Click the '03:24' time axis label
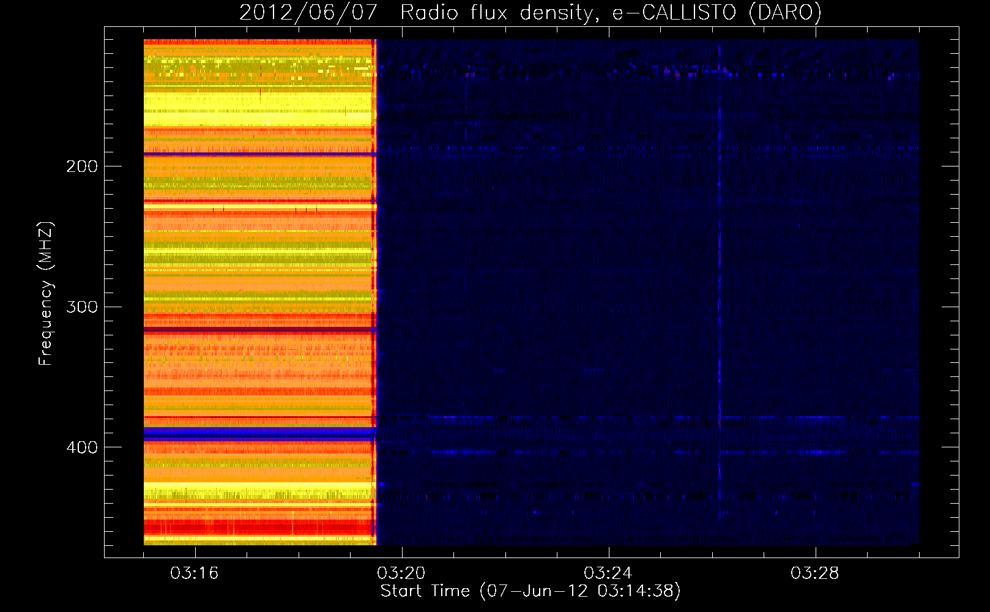Viewport: 990px width, 612px height. (x=608, y=573)
